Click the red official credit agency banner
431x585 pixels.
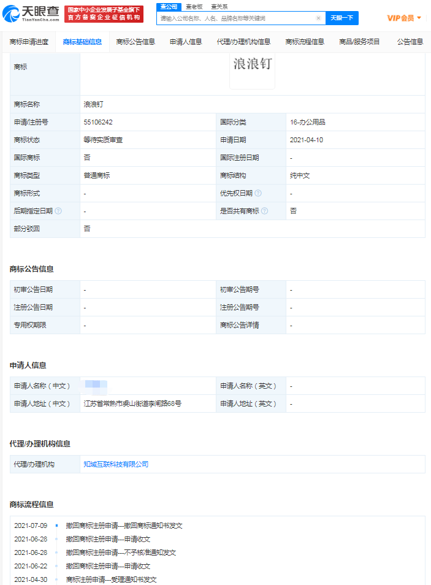pyautogui.click(x=104, y=14)
